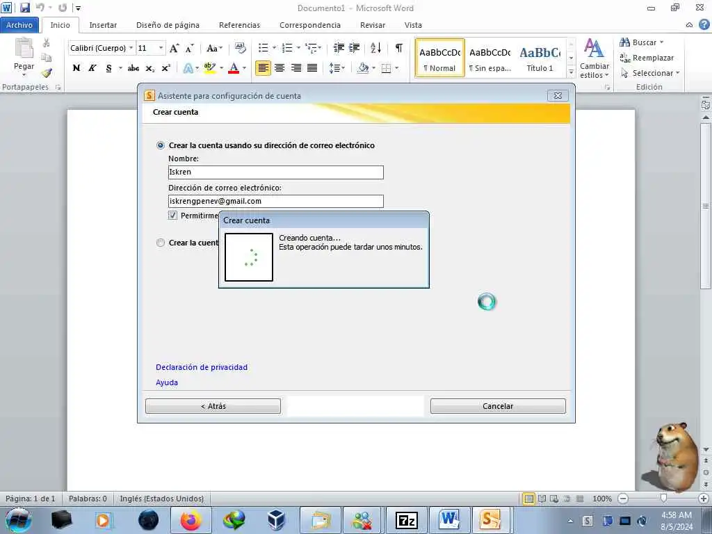Screen dimensions: 712x534
Task: Expand the styles gallery more arrow
Action: (572, 72)
